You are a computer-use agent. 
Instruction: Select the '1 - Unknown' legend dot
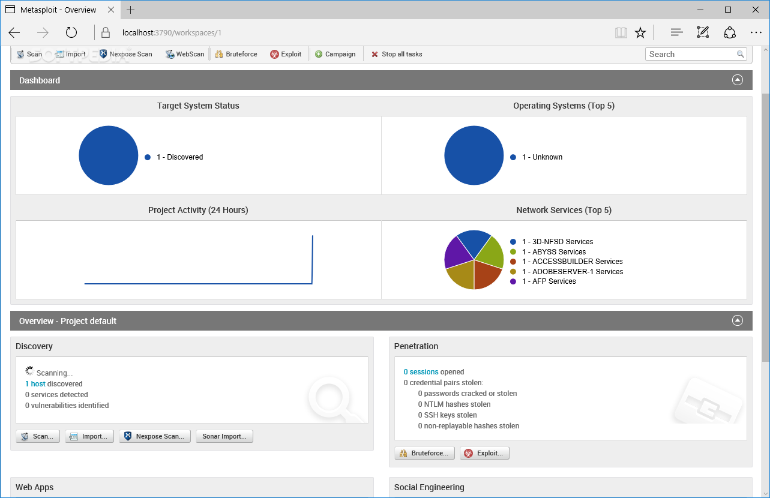pyautogui.click(x=513, y=157)
